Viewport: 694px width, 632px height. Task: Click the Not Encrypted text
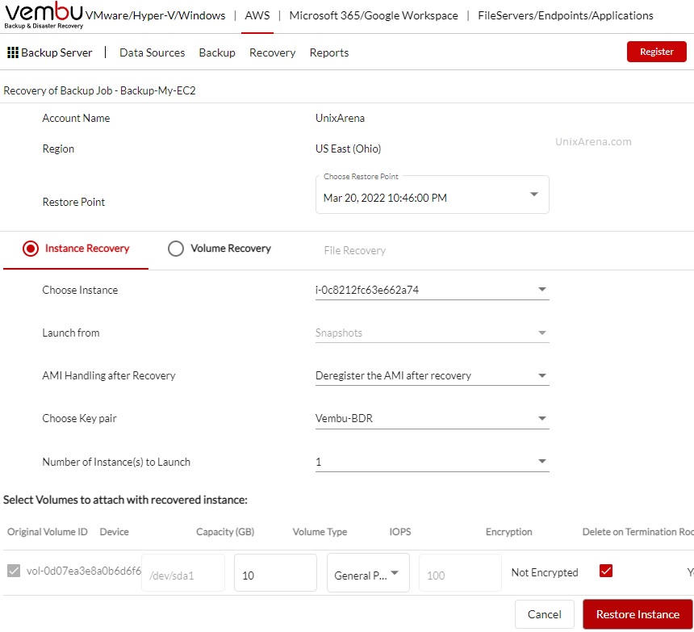(545, 573)
